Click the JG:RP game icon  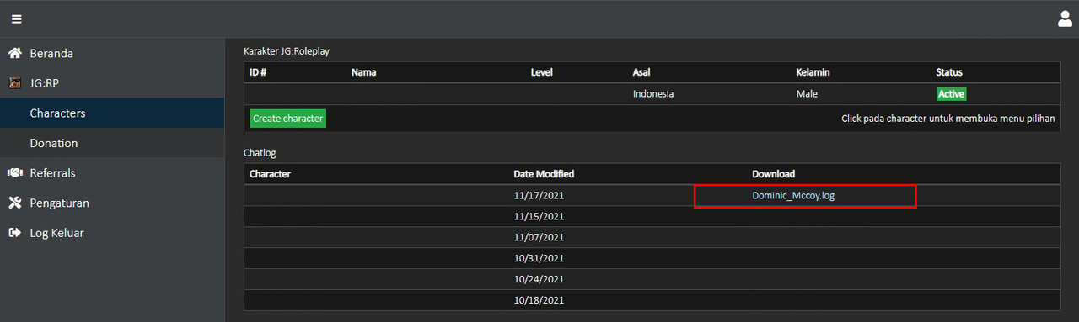[x=14, y=83]
